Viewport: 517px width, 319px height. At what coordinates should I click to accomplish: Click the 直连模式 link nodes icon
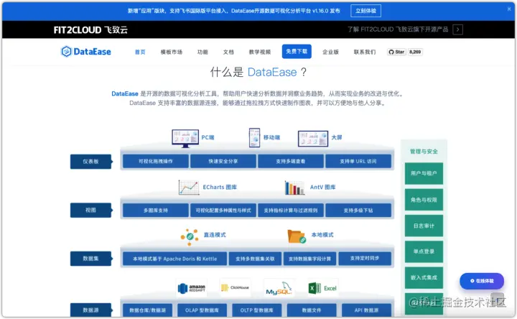tap(190, 237)
